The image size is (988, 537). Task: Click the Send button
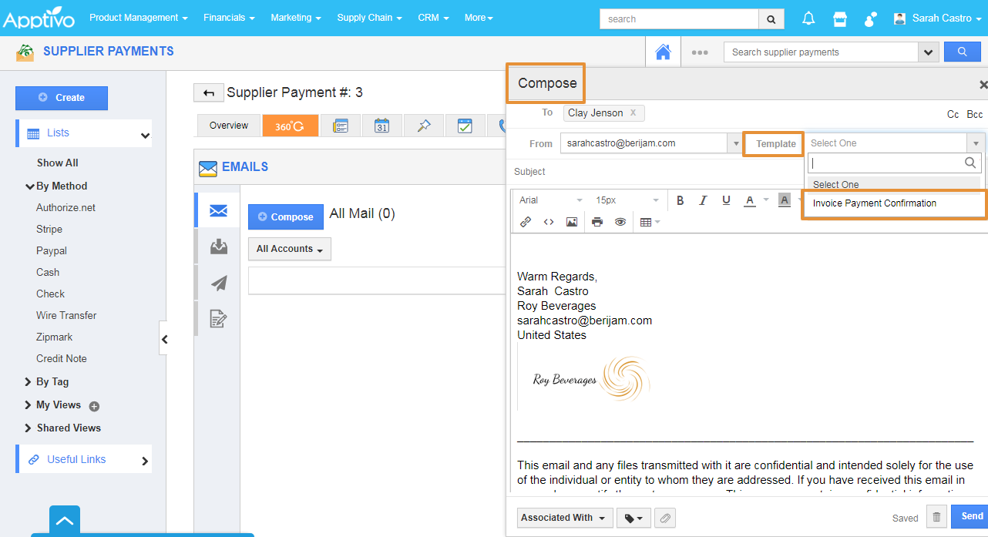(971, 516)
